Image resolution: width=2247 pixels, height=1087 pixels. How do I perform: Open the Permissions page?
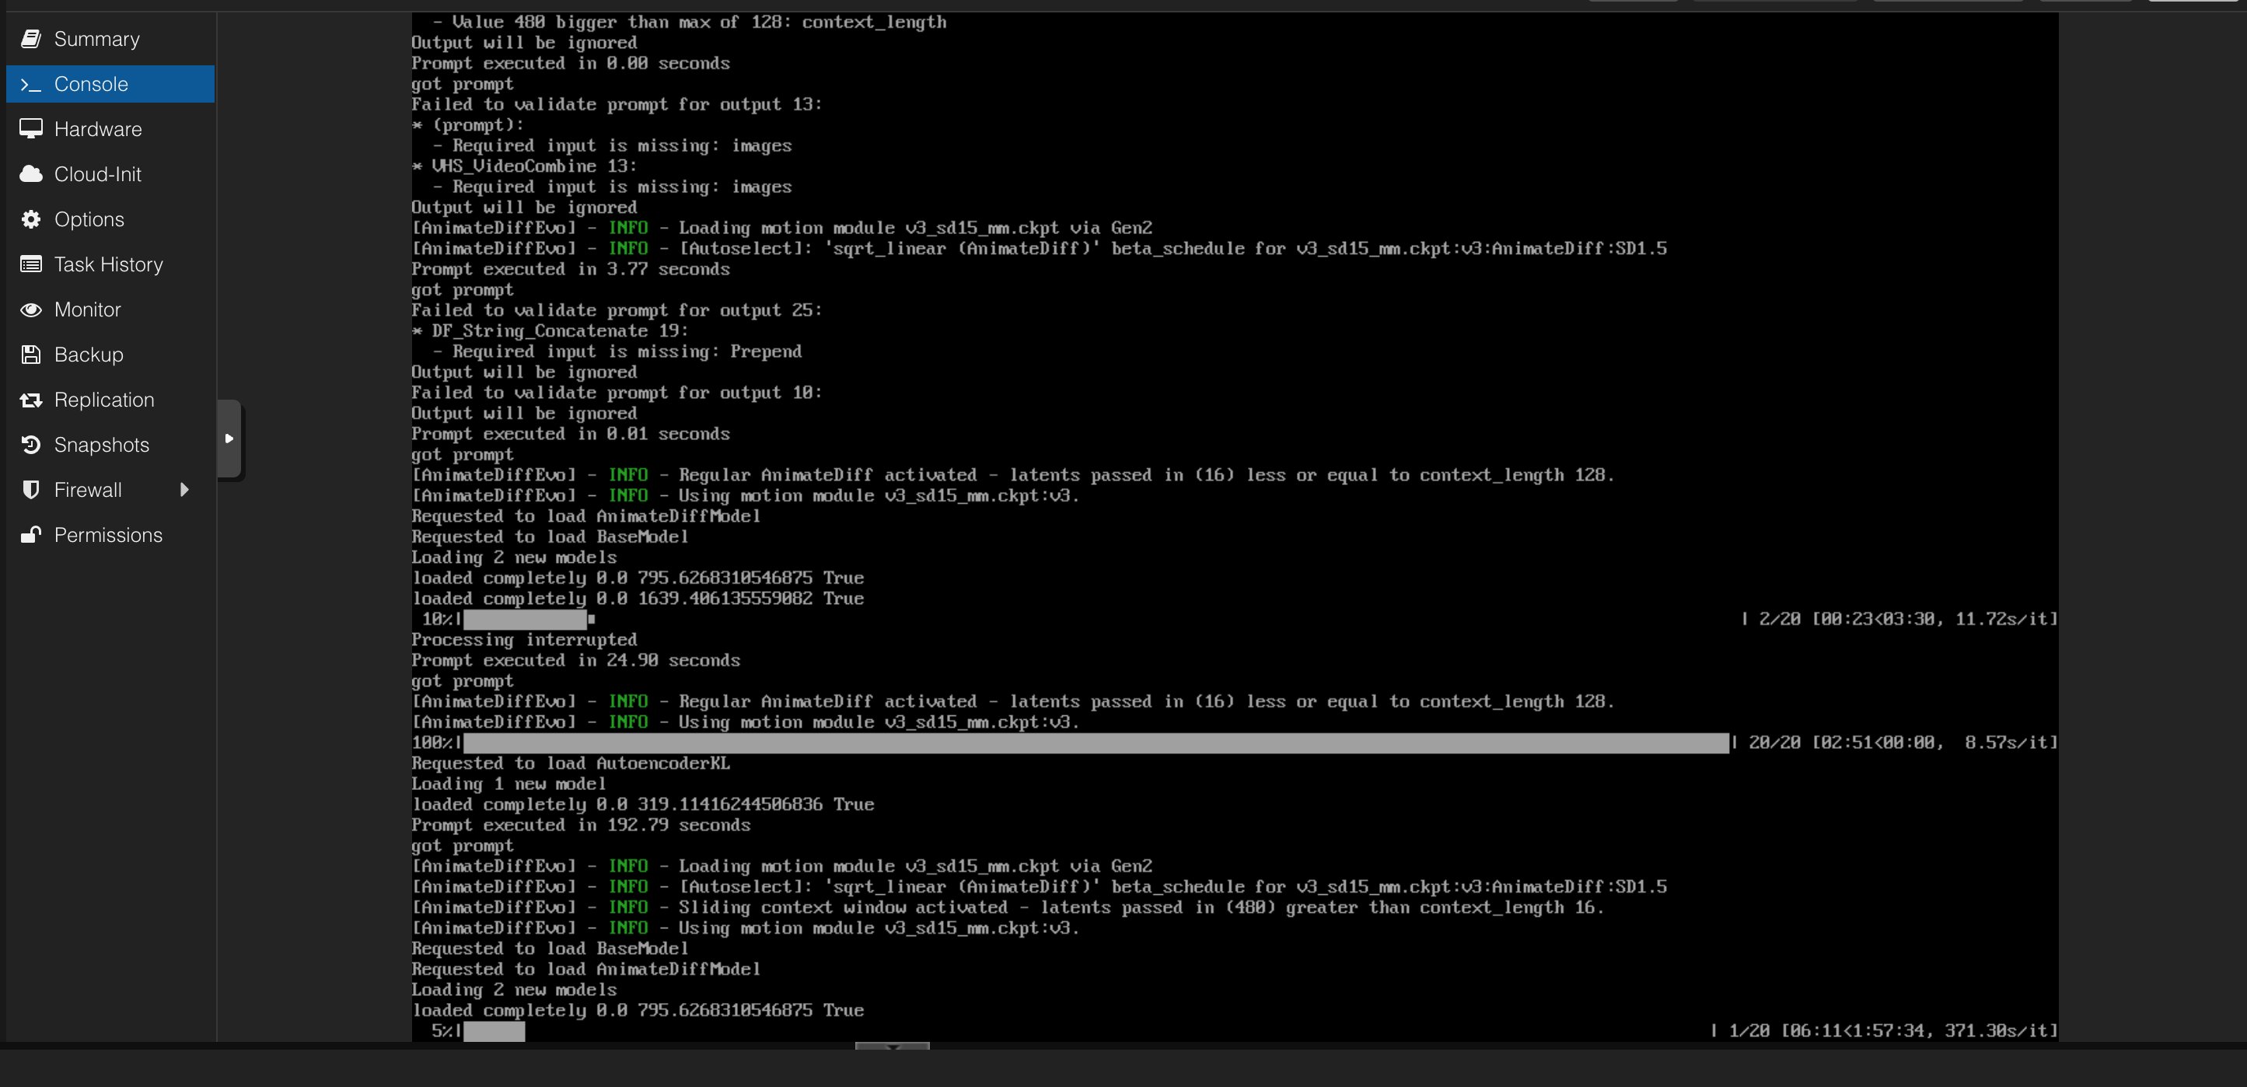pos(108,535)
